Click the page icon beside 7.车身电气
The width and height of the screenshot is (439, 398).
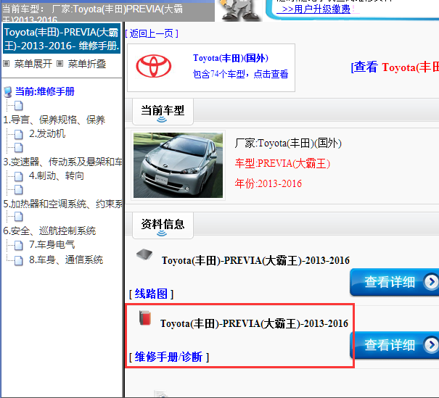(18, 245)
